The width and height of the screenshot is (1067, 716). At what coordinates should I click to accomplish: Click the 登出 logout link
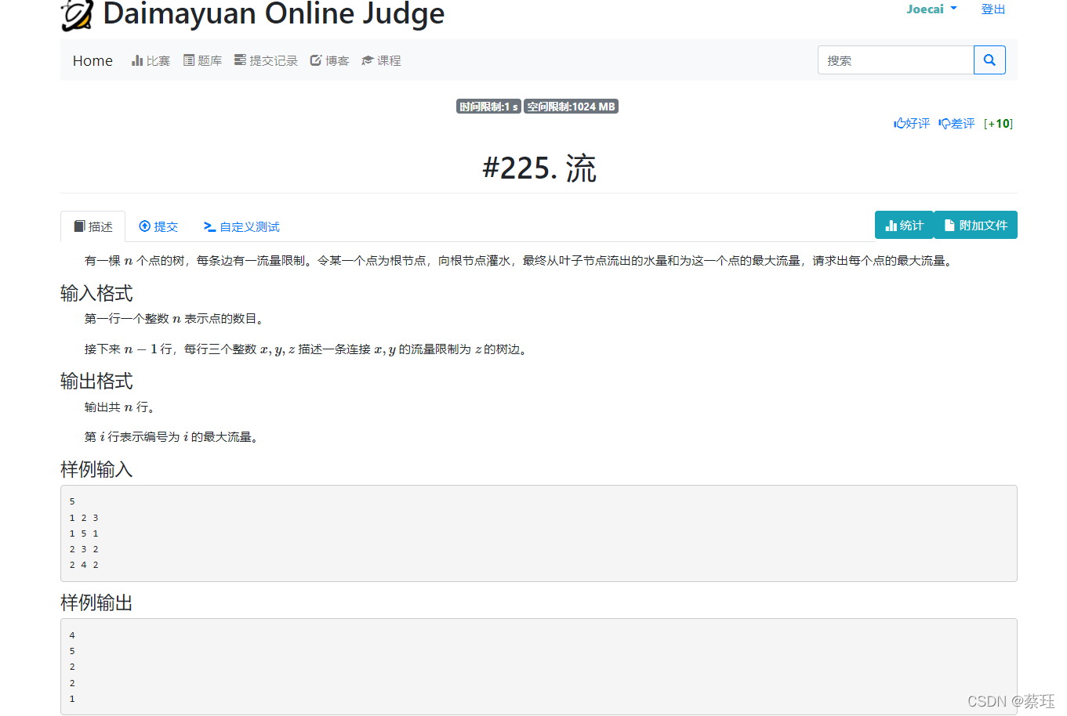tap(993, 9)
